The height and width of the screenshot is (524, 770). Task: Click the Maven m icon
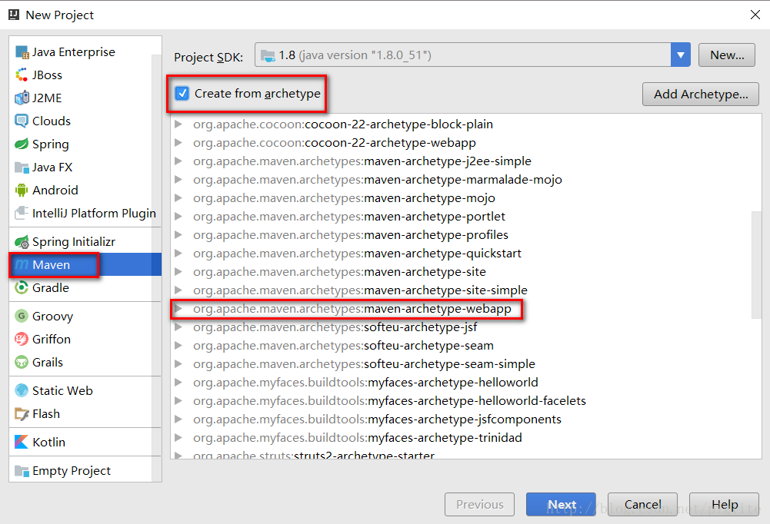pos(22,264)
